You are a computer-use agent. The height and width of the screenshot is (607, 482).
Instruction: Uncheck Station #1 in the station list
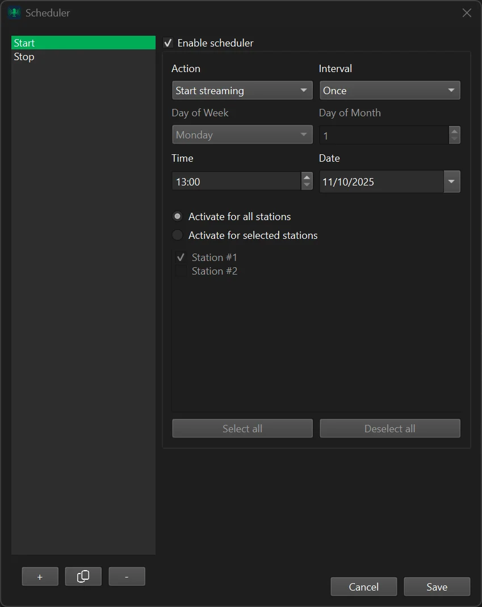[181, 257]
